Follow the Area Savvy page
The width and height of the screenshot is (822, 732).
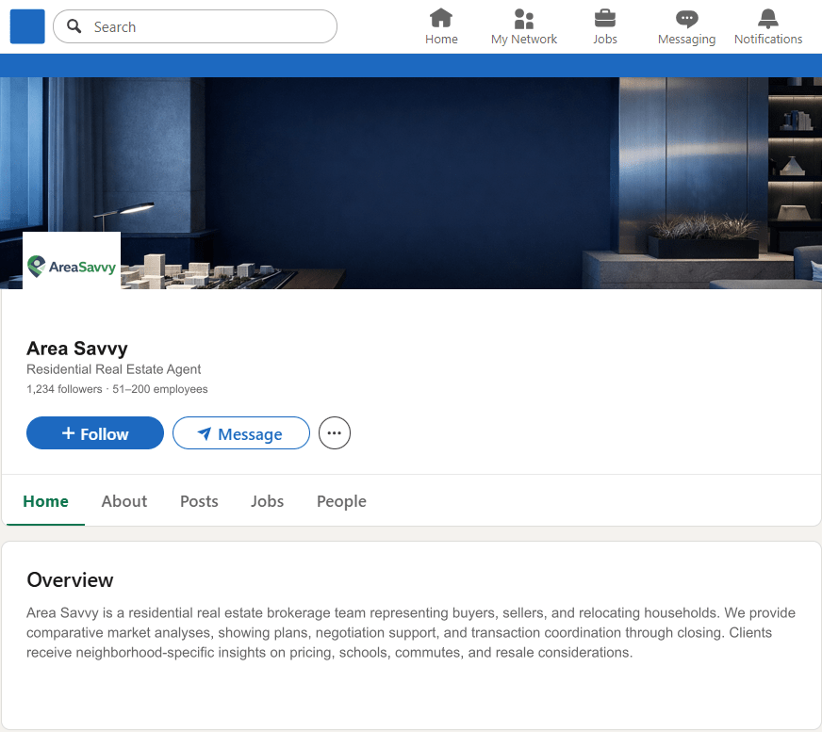click(x=95, y=432)
